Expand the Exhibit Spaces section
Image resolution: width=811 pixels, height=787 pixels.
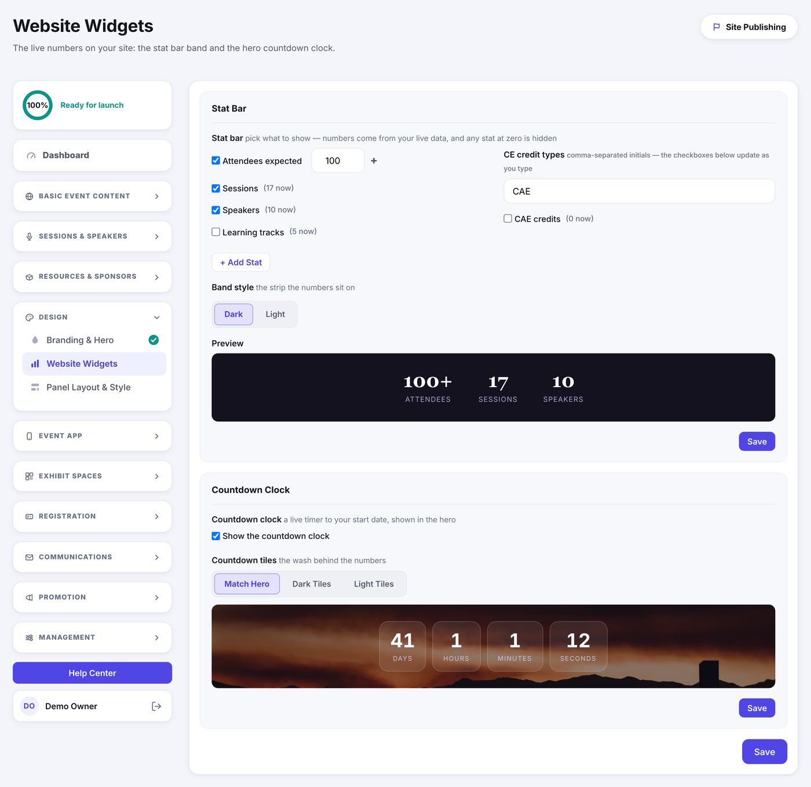[x=92, y=476]
